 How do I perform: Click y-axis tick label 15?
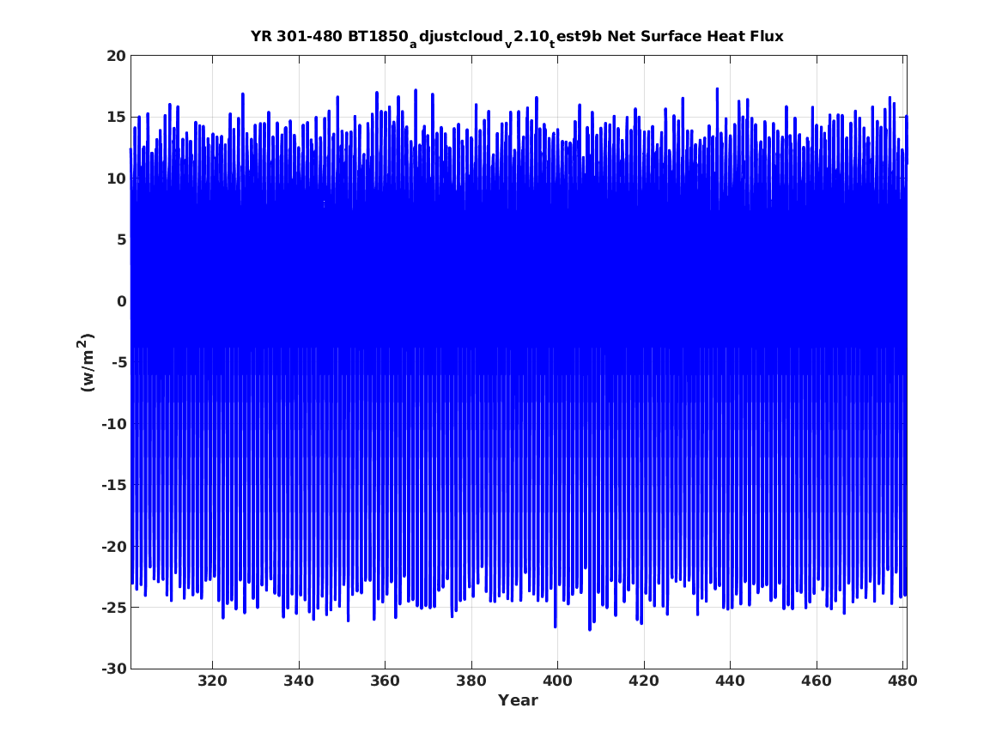[x=116, y=118]
